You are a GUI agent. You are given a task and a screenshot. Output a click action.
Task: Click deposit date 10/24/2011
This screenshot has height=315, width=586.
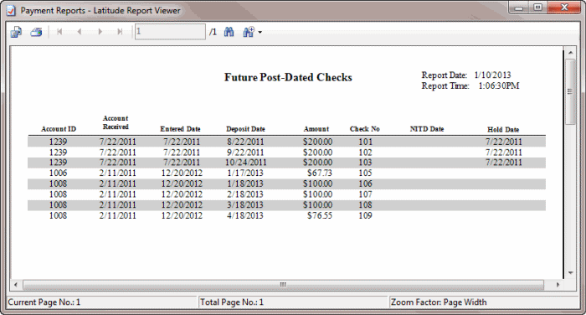[245, 163]
